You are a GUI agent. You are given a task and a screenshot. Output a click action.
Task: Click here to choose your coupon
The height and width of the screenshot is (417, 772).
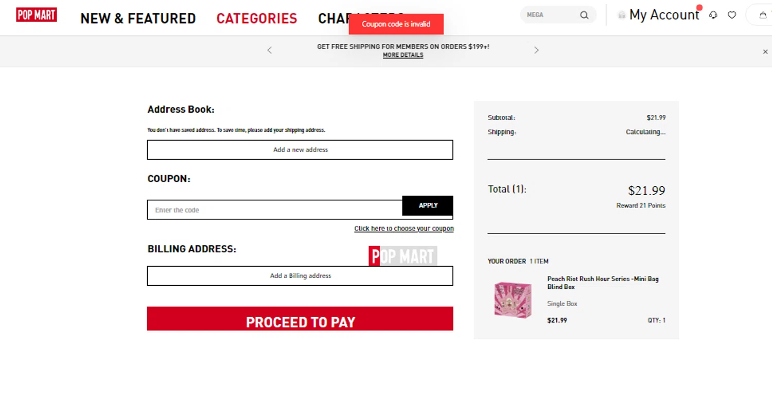[x=404, y=229]
